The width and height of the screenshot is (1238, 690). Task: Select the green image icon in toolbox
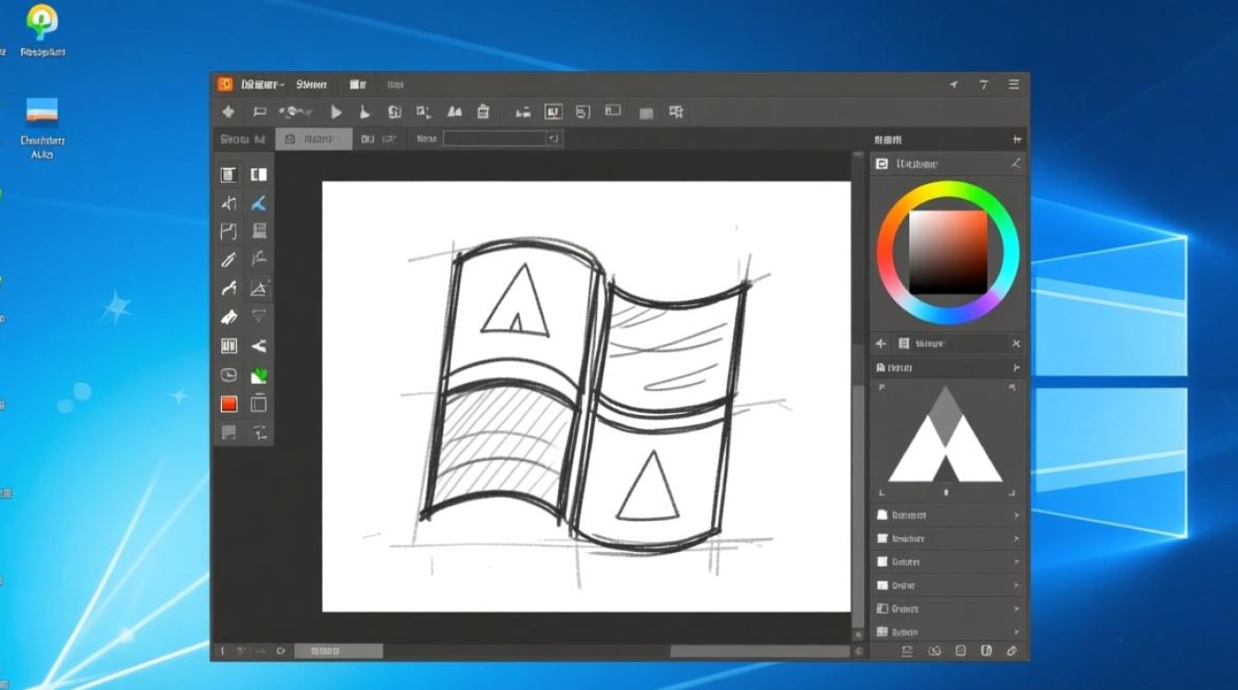(259, 375)
